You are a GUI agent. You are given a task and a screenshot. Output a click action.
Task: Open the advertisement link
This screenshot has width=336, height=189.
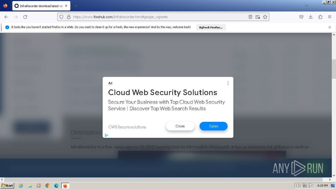click(x=213, y=126)
